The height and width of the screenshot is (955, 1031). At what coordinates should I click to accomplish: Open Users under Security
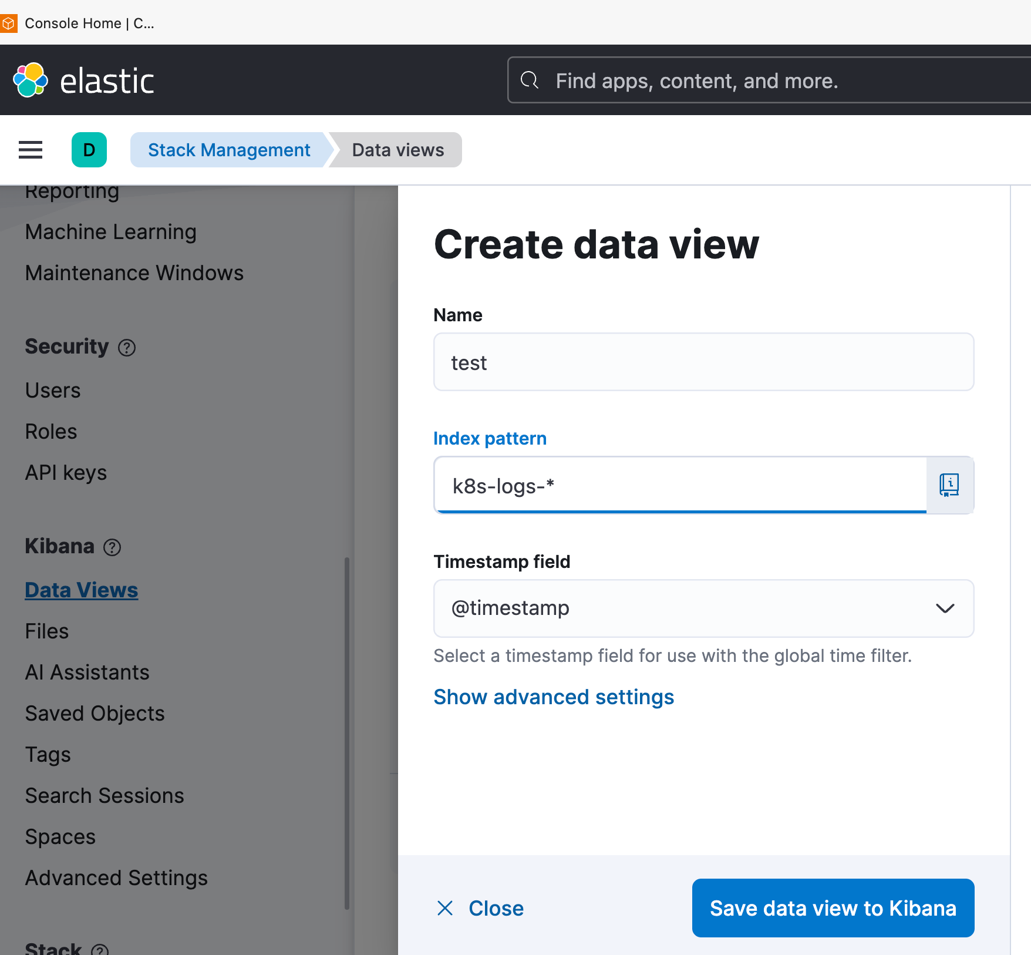53,391
